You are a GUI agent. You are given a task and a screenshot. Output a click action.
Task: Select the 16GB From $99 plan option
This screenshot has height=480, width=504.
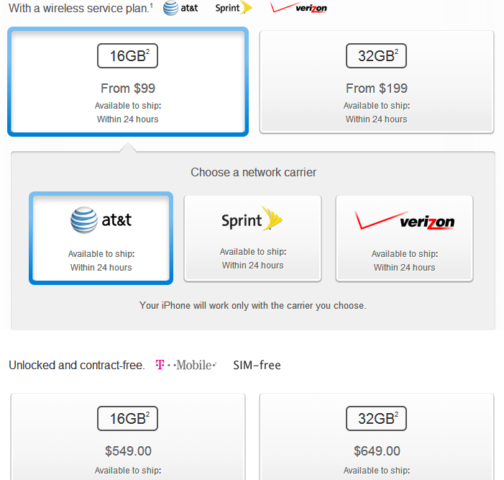click(128, 82)
